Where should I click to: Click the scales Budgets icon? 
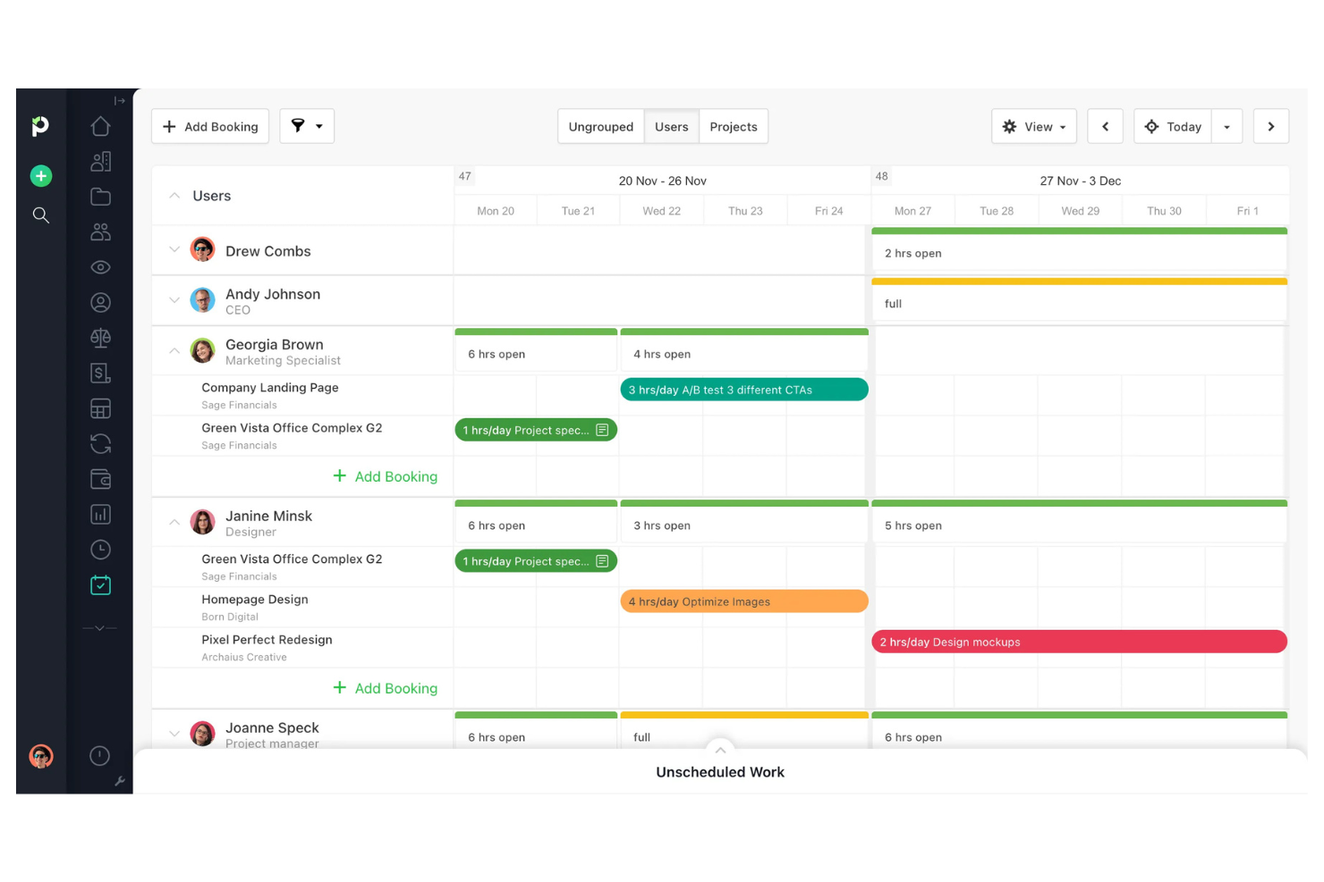click(100, 338)
